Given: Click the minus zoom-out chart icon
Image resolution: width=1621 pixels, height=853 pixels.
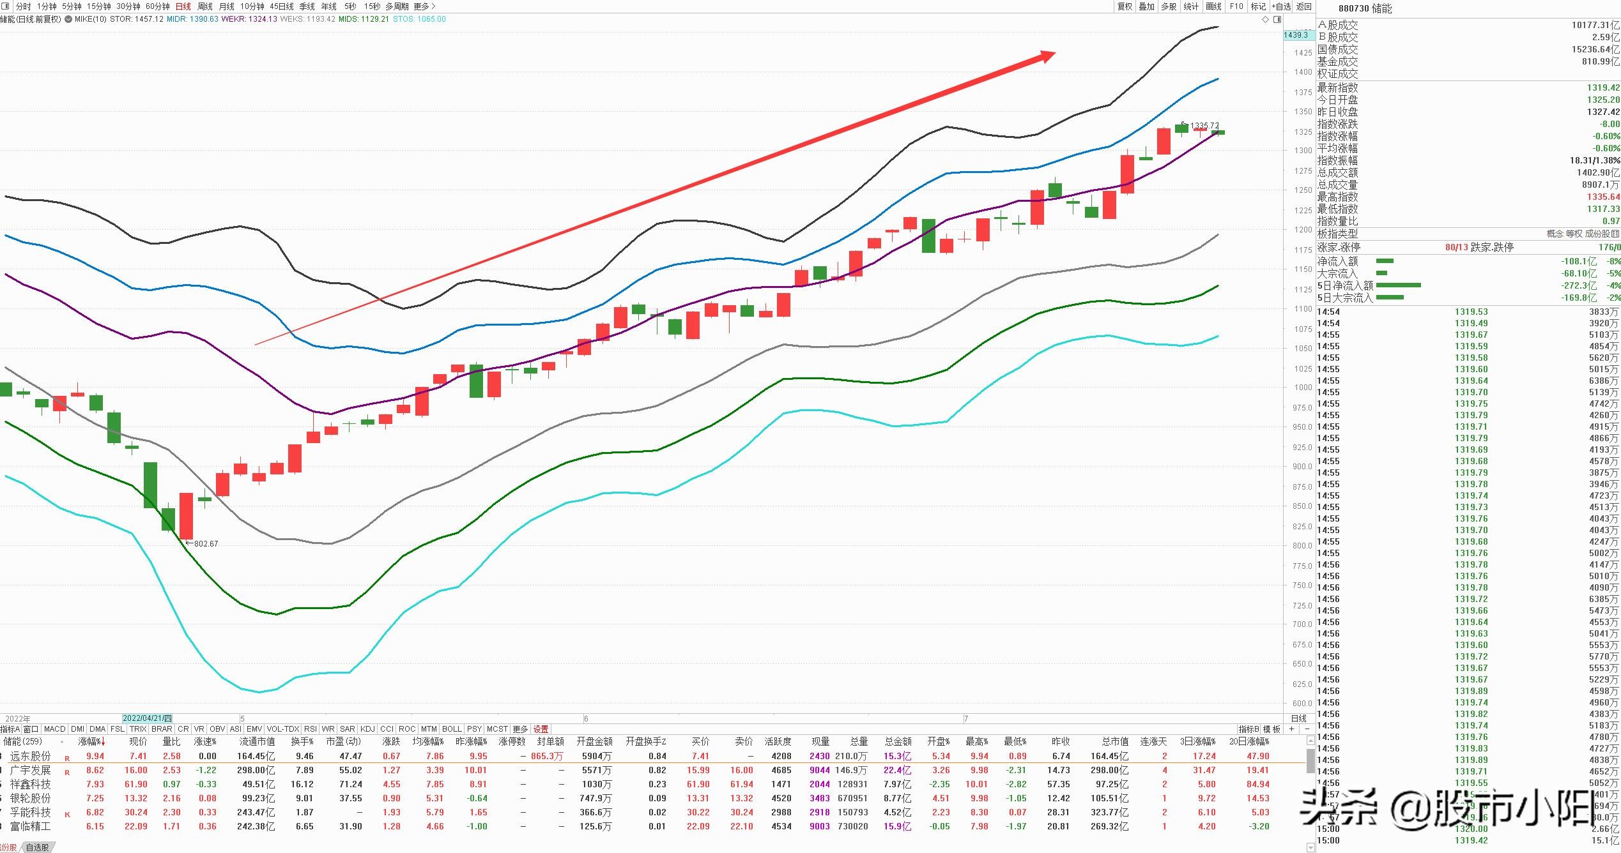Looking at the screenshot, I should (x=1307, y=728).
